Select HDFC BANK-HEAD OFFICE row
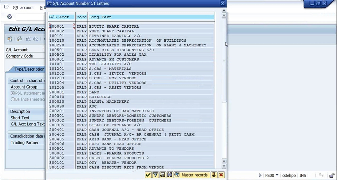The height and width of the screenshot is (180, 337). [131, 144]
